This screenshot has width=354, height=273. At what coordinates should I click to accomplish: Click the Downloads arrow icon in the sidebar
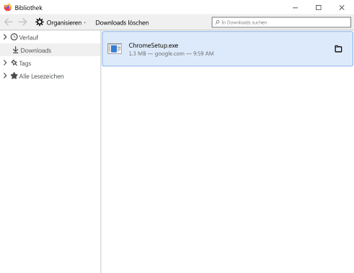15,50
